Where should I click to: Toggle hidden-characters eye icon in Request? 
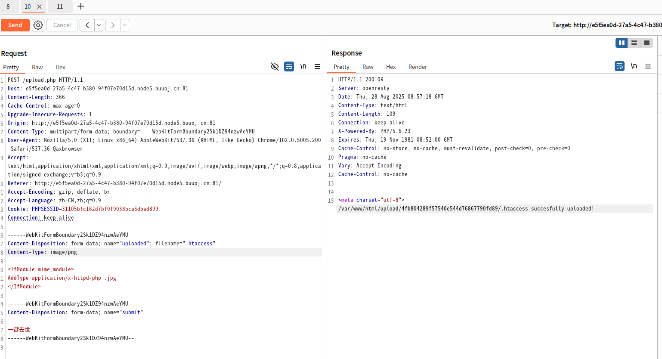pos(275,67)
